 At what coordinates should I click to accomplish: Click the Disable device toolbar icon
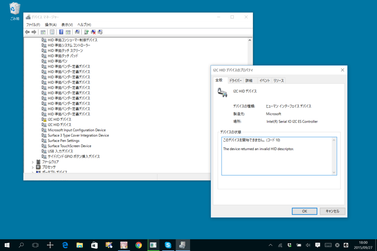(x=100, y=32)
